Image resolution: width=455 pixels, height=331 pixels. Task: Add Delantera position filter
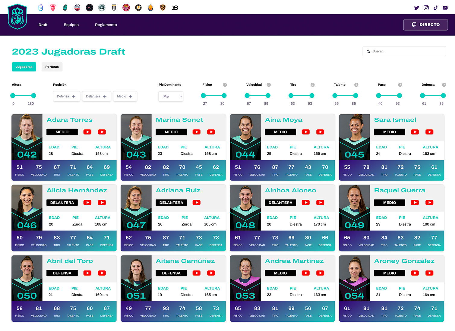pyautogui.click(x=96, y=96)
